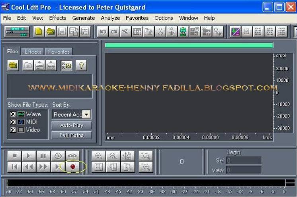297x197 pixels.
Task: Open a file with the toolbar folder icon
Action: click(51, 31)
